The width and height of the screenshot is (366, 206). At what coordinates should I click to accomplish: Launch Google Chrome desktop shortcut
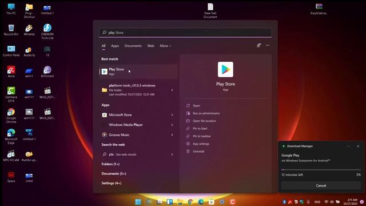(11, 116)
